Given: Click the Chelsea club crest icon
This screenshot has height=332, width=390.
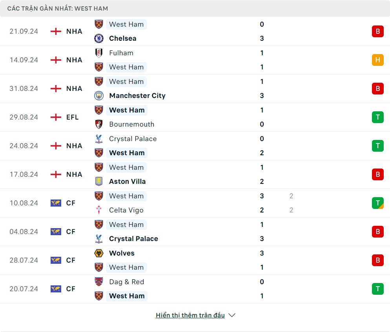Looking at the screenshot, I should coord(99,38).
